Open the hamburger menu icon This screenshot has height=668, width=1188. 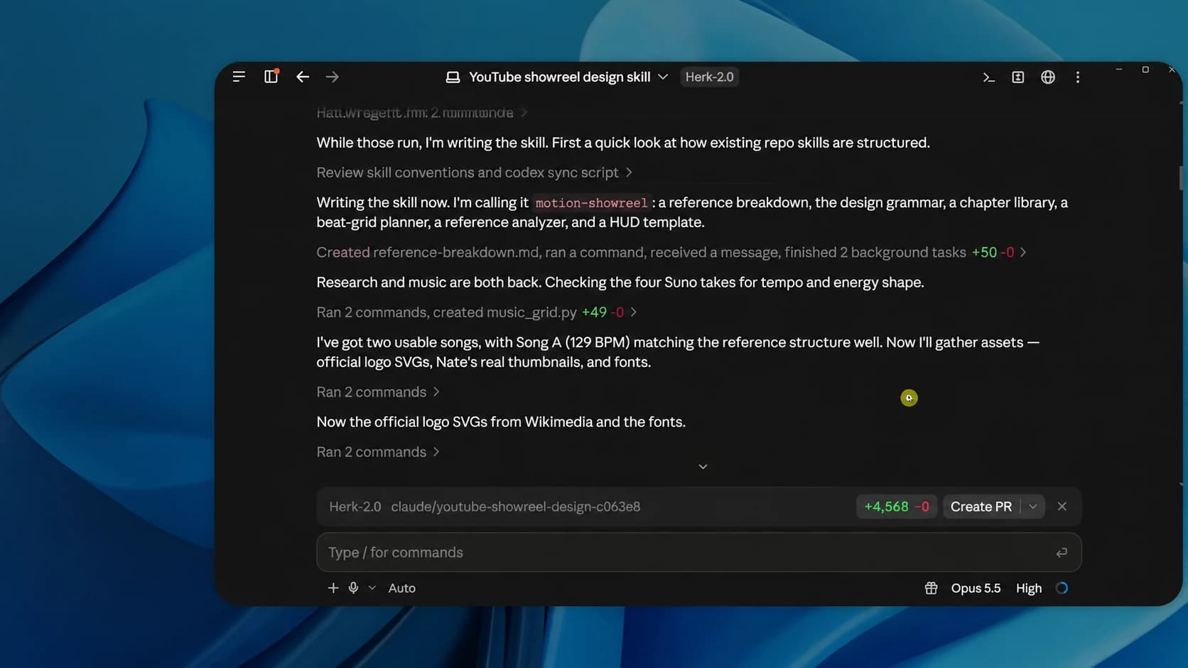click(239, 77)
